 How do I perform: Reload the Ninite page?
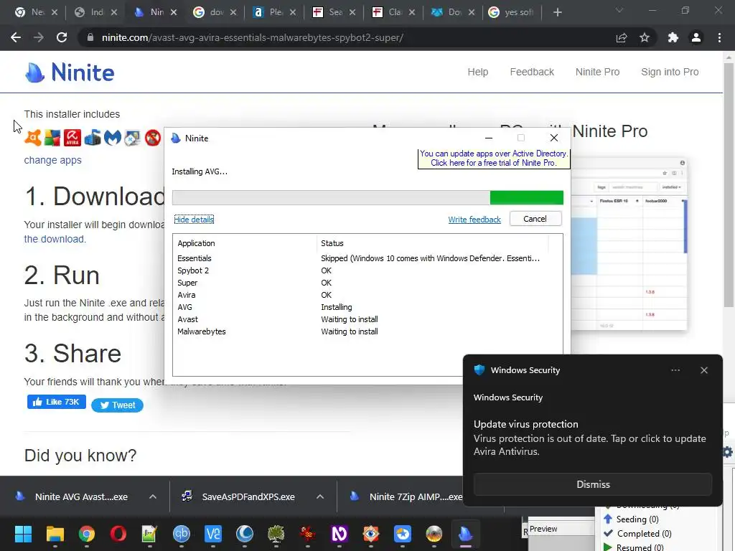click(62, 37)
